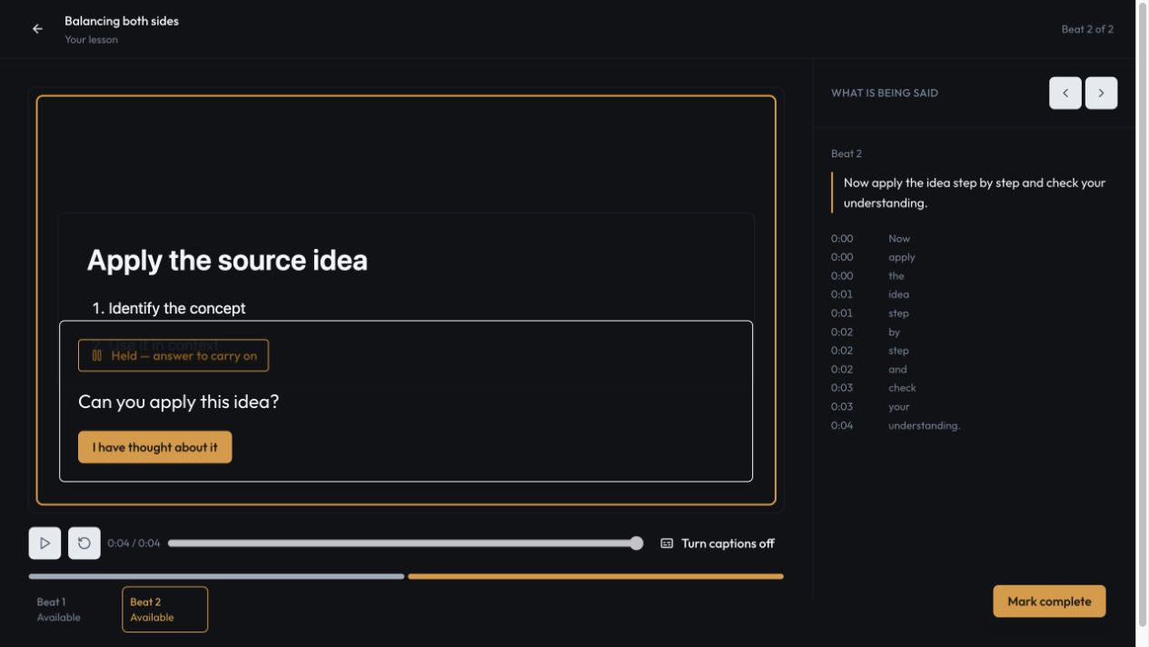The image size is (1149, 647).
Task: Click the transcript word 'Now'
Action: 899,239
